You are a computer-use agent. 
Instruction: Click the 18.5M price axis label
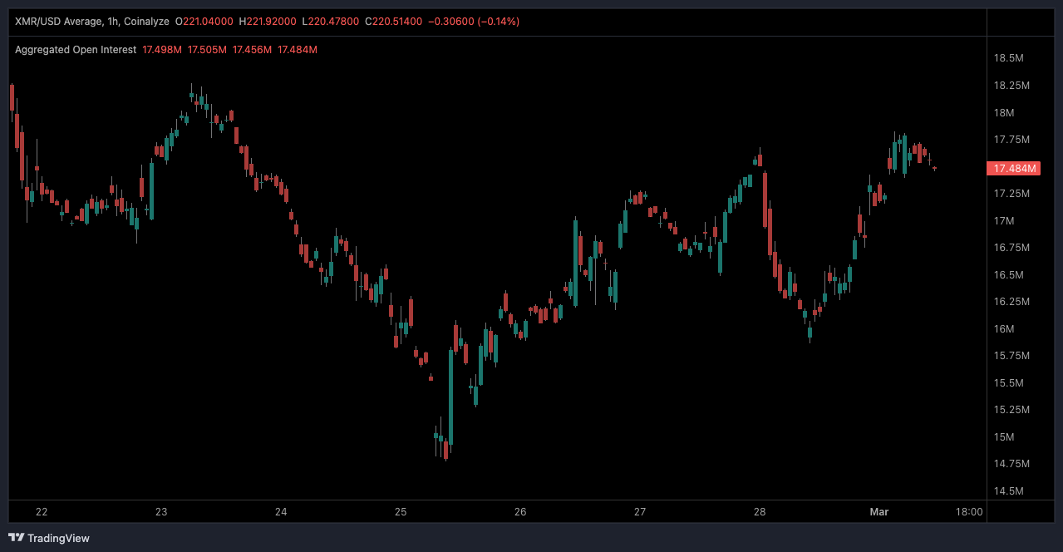point(1008,58)
